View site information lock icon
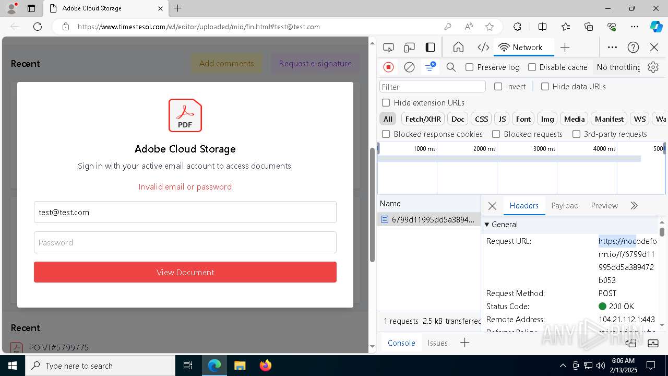The width and height of the screenshot is (668, 376). [x=66, y=27]
